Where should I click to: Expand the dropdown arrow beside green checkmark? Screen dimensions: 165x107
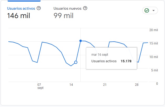[153, 11]
